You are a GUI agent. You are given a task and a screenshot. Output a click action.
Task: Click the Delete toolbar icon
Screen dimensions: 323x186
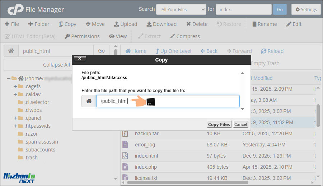188,24
